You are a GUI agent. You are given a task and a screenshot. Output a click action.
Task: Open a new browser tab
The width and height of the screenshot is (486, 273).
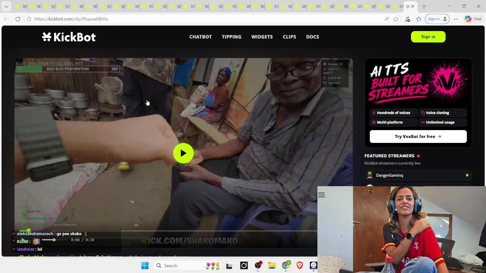[x=424, y=6]
